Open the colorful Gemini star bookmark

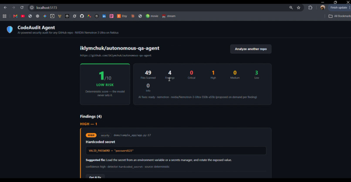pos(45,16)
